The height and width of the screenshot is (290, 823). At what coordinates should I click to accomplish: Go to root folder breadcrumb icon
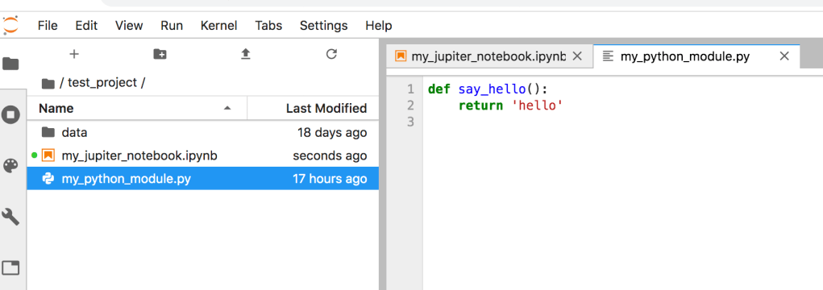(48, 83)
